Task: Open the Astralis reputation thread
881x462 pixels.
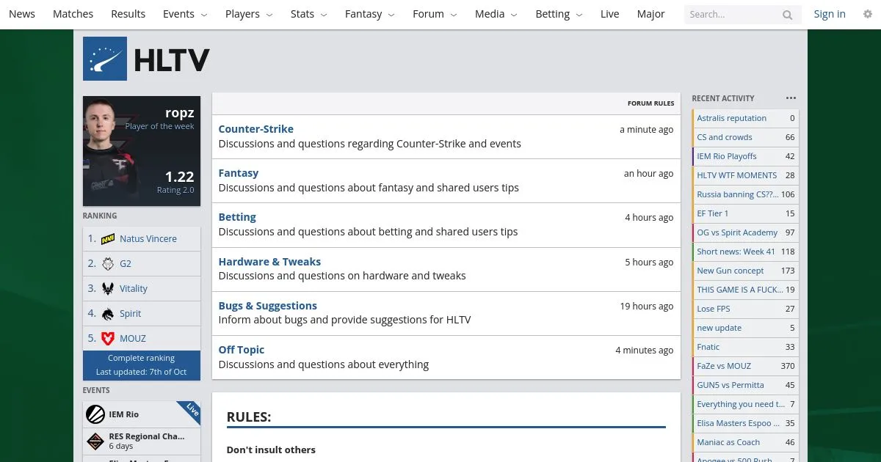Action: pyautogui.click(x=746, y=118)
